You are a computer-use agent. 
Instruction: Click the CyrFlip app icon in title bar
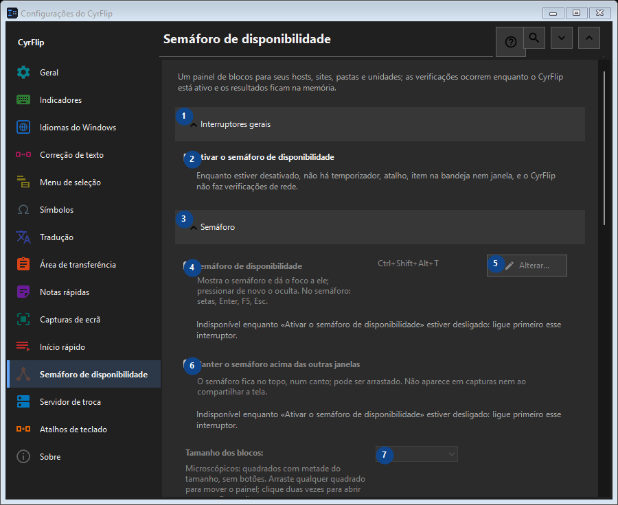12,13
